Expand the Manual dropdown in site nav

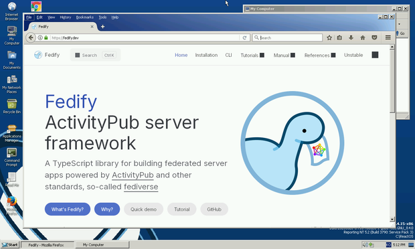[284, 55]
